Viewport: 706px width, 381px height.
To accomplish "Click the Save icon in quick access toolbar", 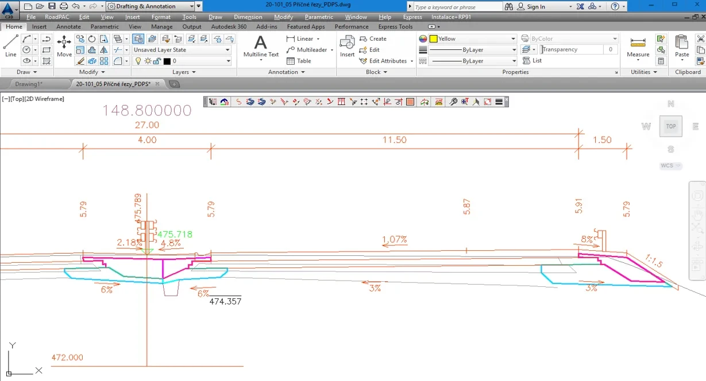I will pos(52,6).
